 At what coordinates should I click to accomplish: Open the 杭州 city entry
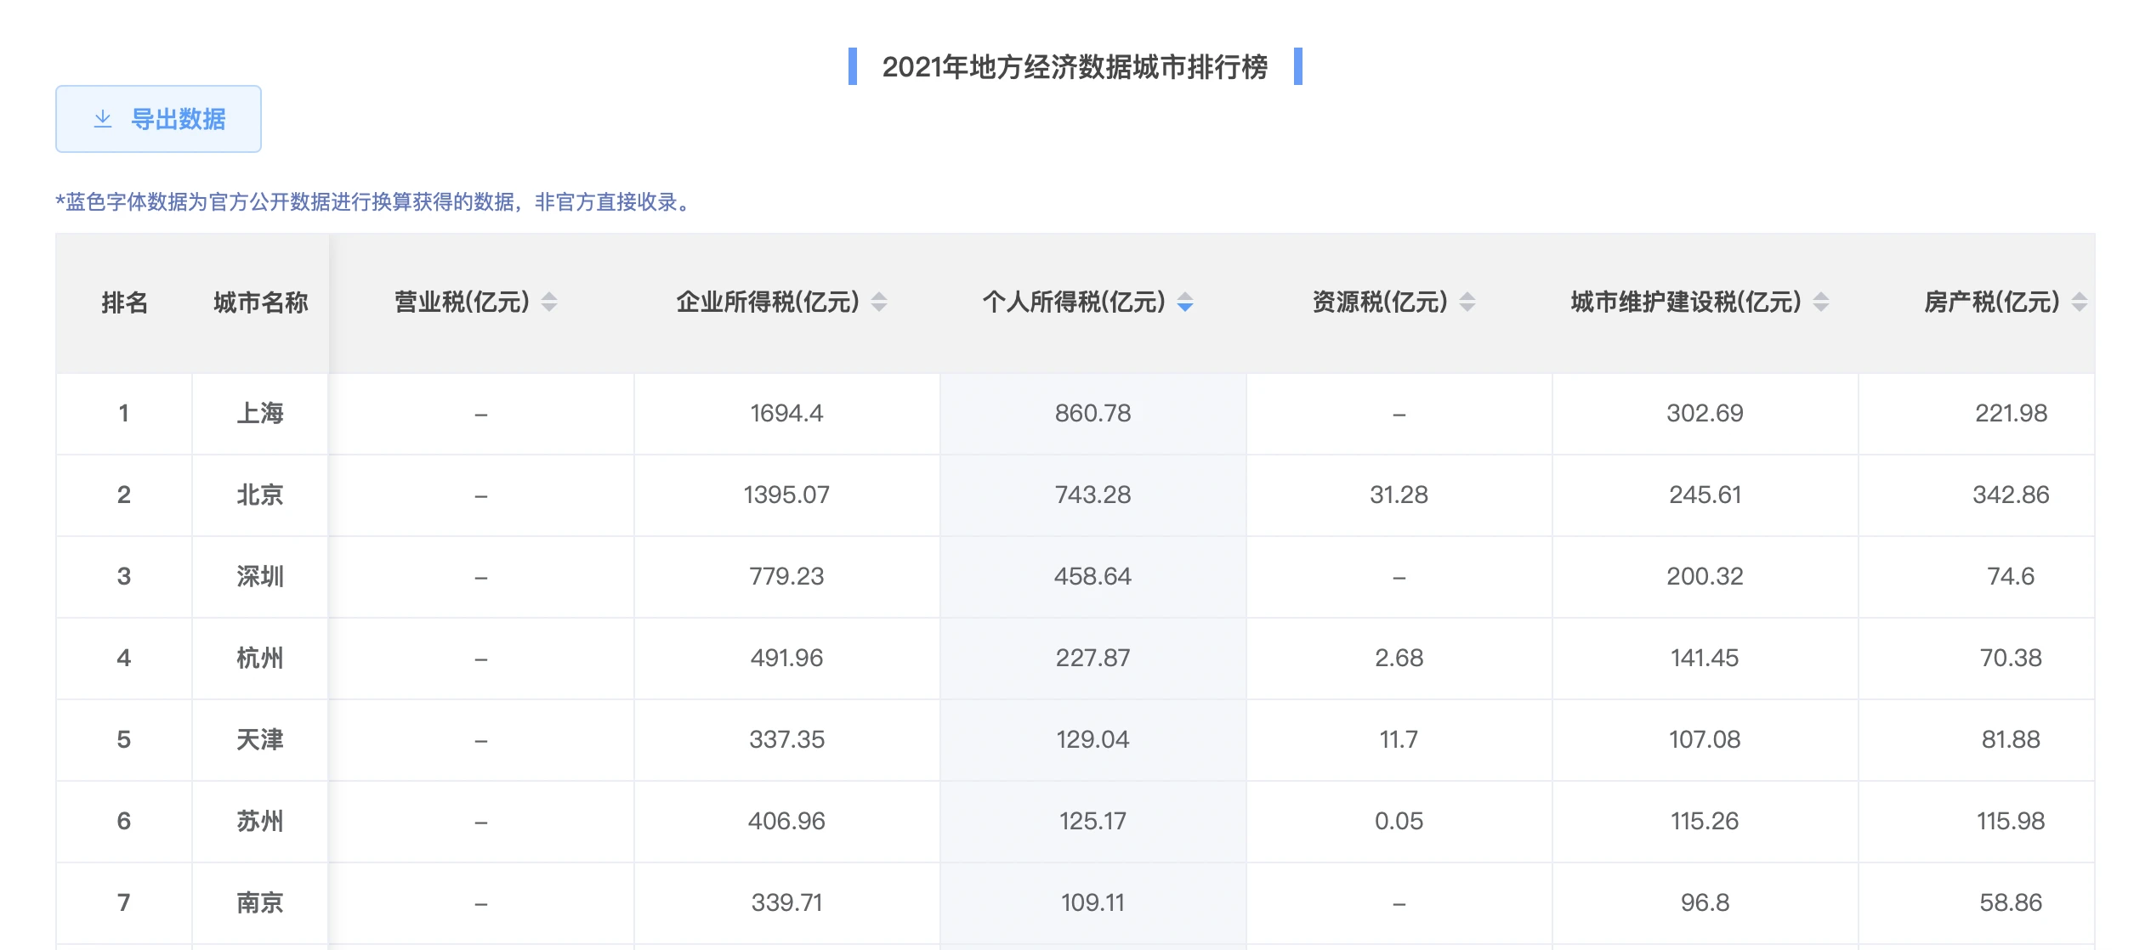coord(260,659)
